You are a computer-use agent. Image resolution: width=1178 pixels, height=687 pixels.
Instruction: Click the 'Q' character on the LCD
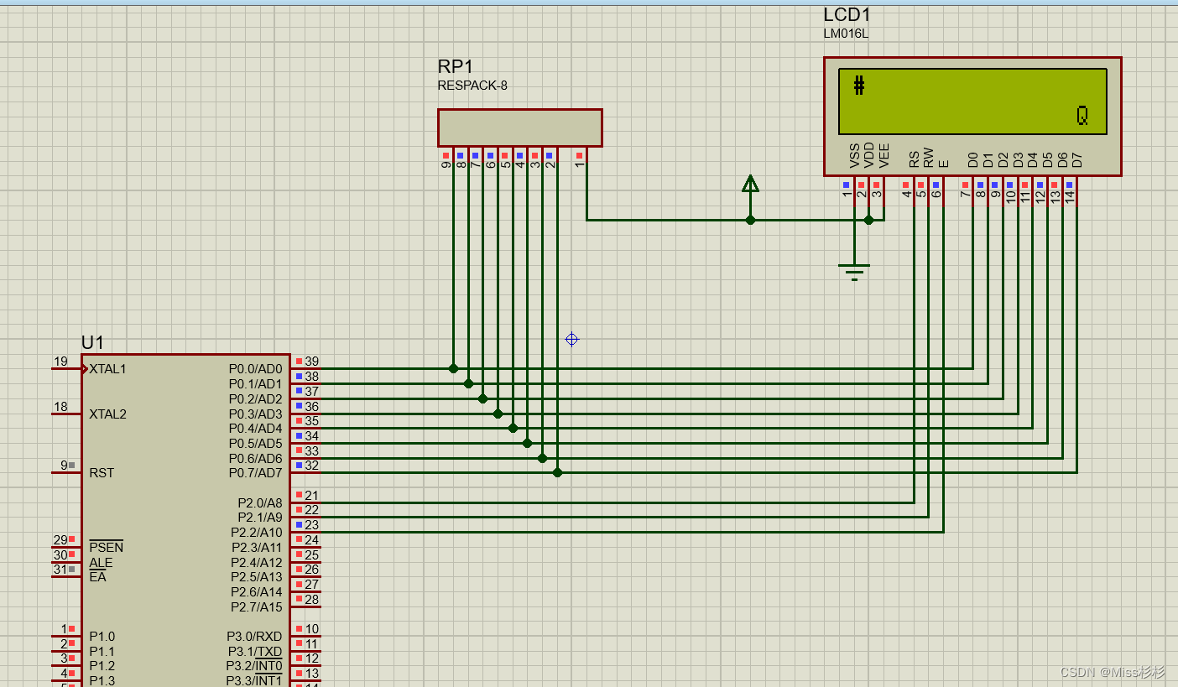[1082, 116]
